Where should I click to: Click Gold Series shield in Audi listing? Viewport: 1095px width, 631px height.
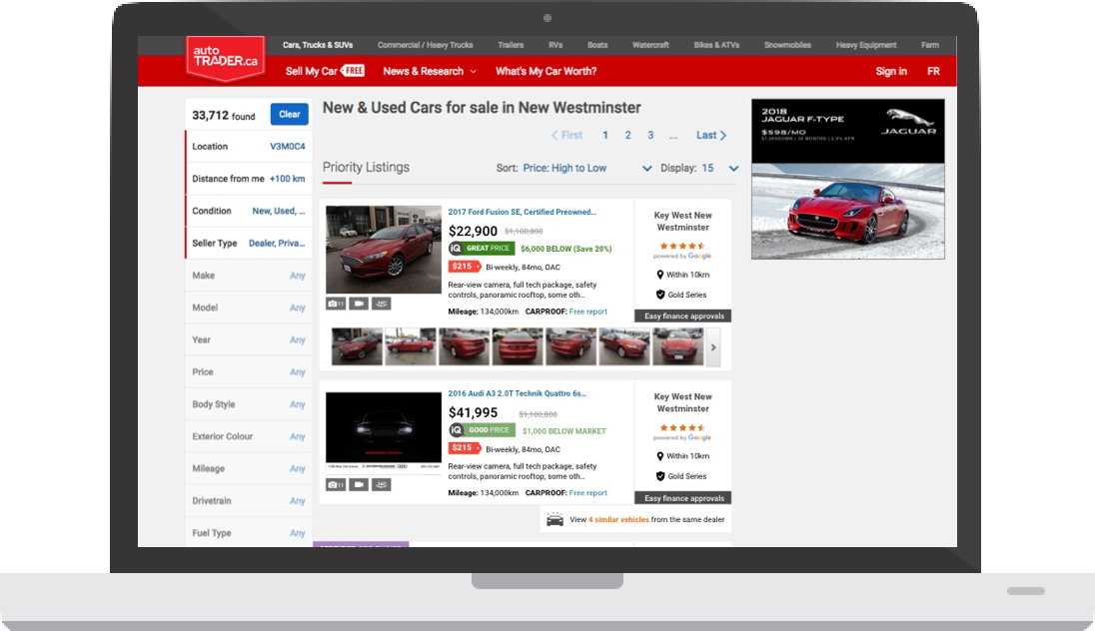660,476
